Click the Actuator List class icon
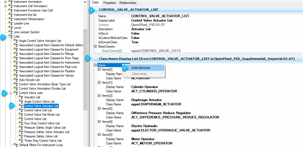The image size is (303, 147). coord(21,97)
